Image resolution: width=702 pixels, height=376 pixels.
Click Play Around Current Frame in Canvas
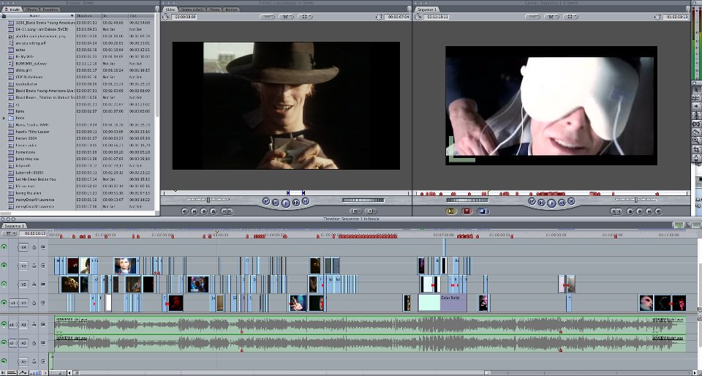pos(562,203)
